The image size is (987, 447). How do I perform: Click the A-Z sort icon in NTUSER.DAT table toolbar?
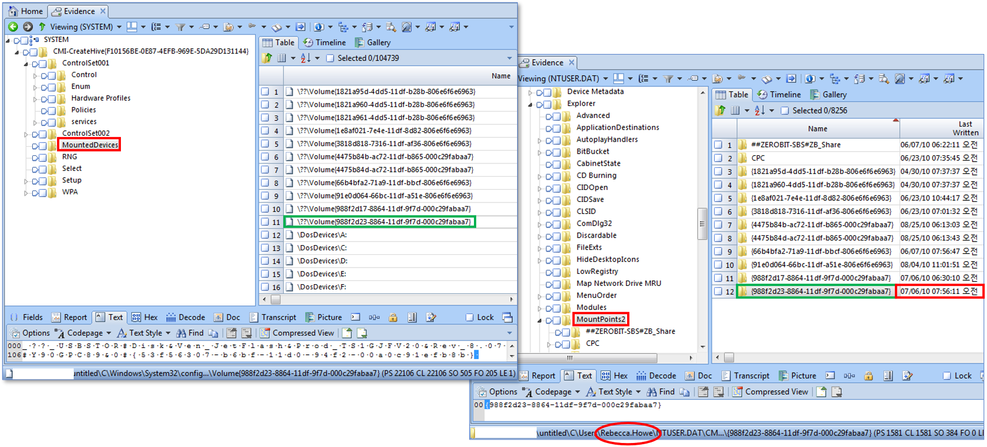pos(760,110)
